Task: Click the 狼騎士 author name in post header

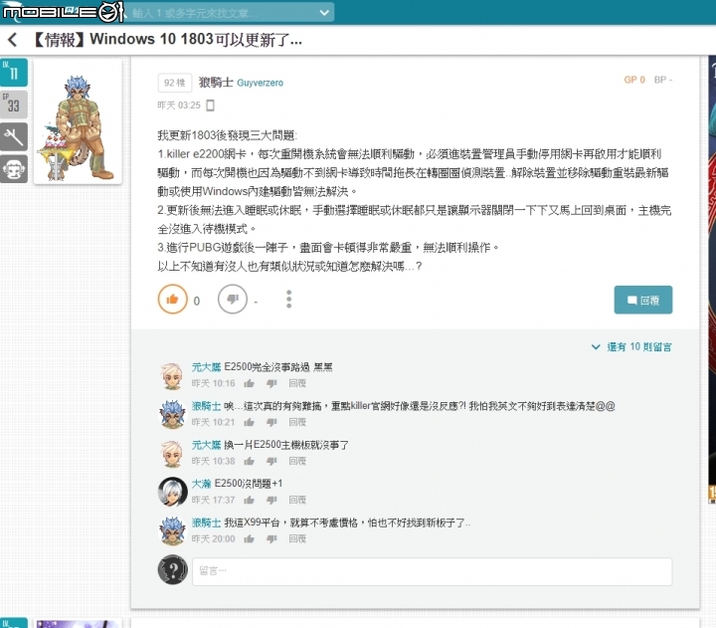Action: [216, 83]
